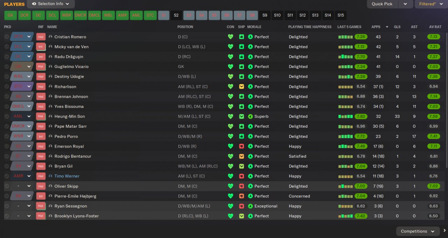This screenshot has width=448, height=238.
Task: Click Rodrigo Bentancur's orange sharpness icon
Action: click(x=241, y=156)
